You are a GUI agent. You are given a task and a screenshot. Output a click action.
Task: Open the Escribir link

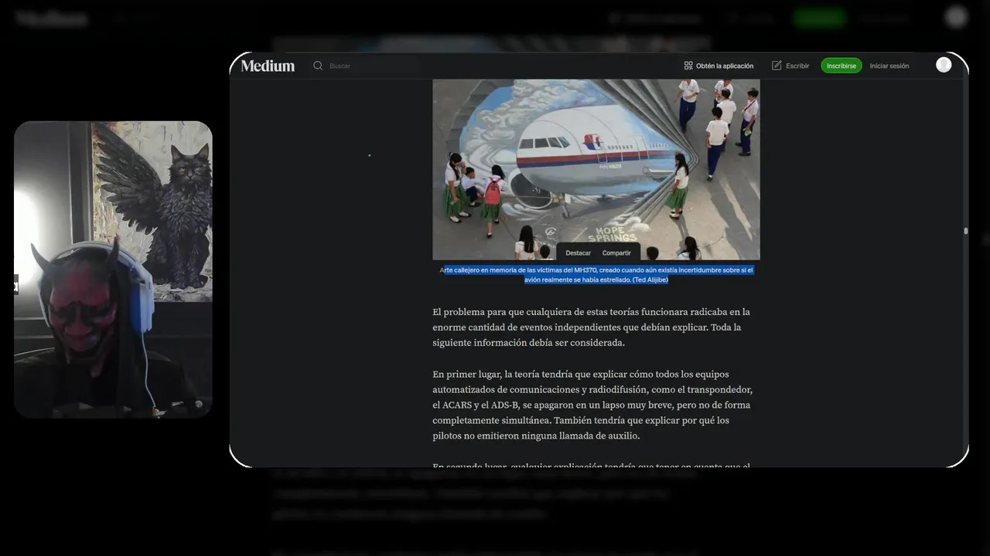[790, 66]
